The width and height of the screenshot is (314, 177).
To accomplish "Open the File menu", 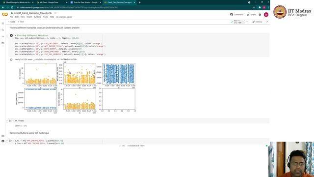I will (11, 17).
